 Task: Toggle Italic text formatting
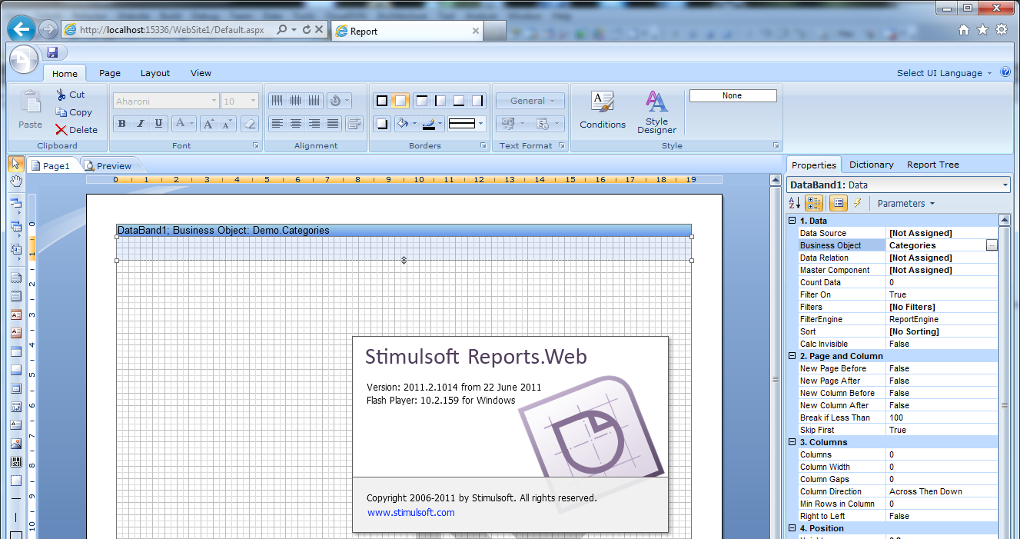coord(141,124)
